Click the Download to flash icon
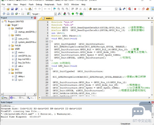This screenshot has height=125, width=154. click(x=28, y=14)
